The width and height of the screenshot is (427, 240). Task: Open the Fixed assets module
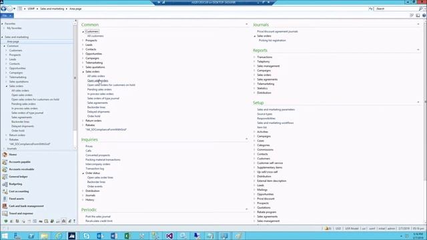[x=16, y=199]
